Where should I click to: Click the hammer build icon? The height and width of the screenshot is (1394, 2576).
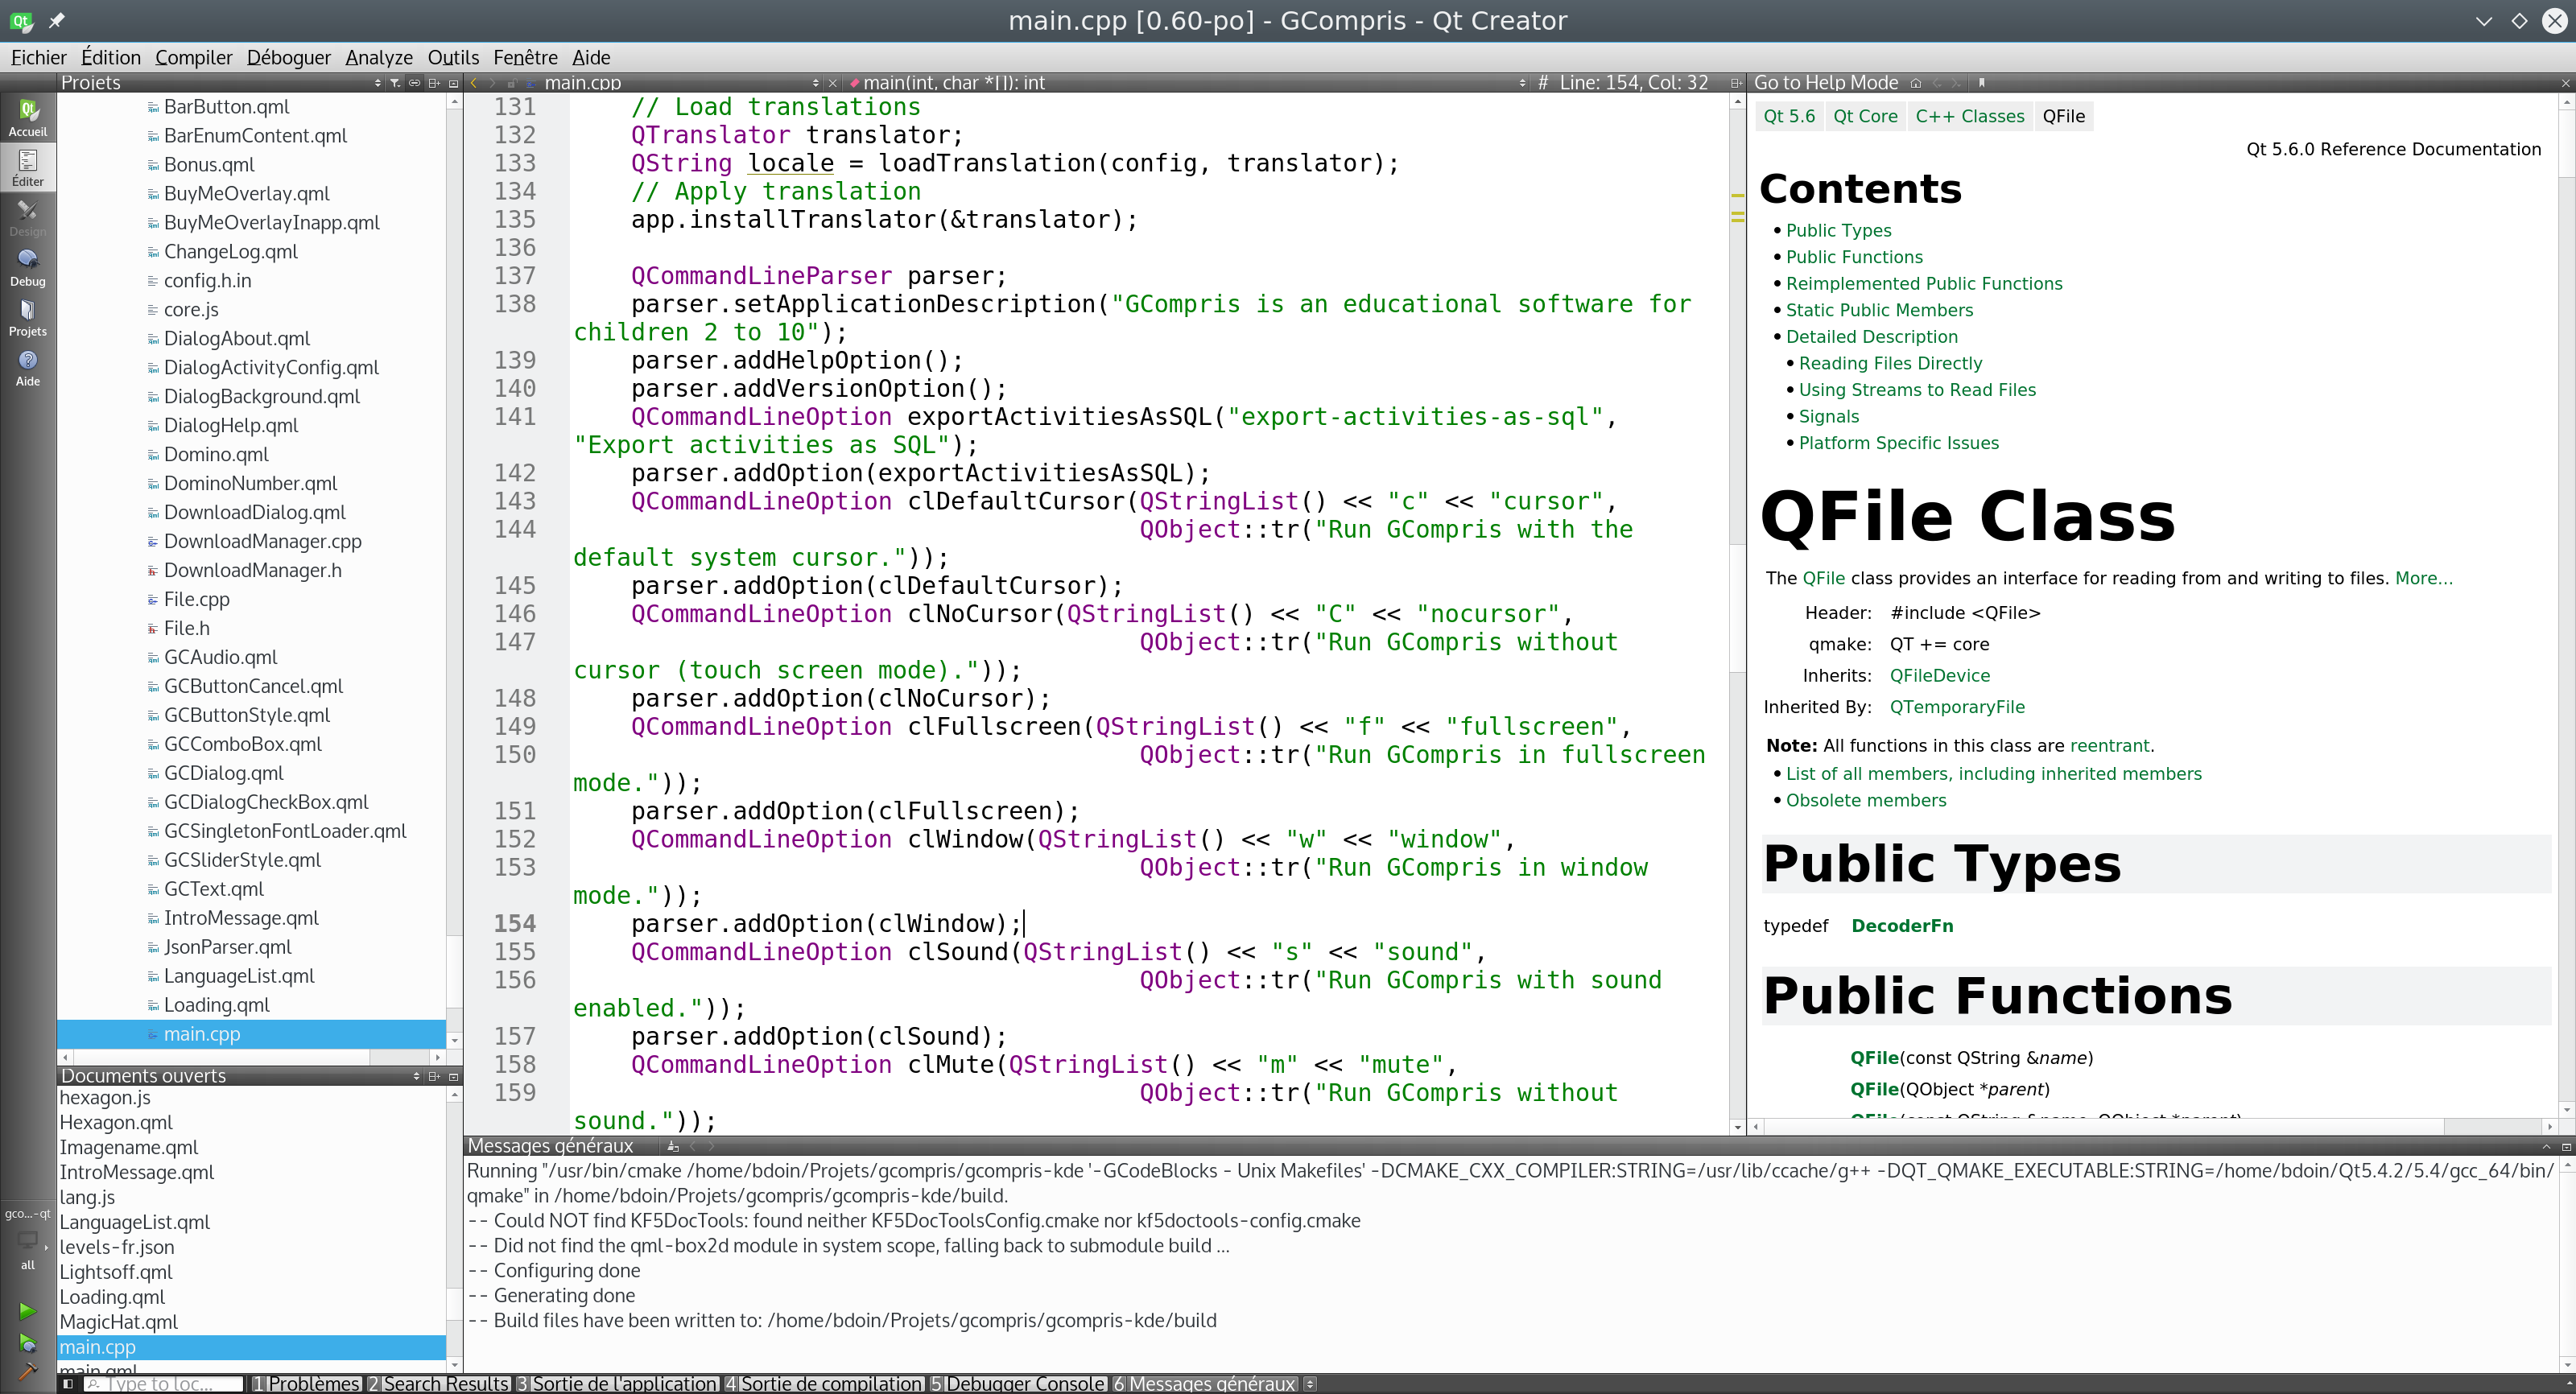point(27,1372)
